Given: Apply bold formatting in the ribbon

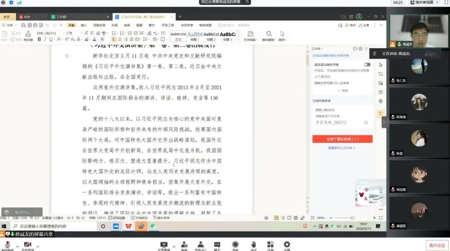Looking at the screenshot, I should coord(39,40).
